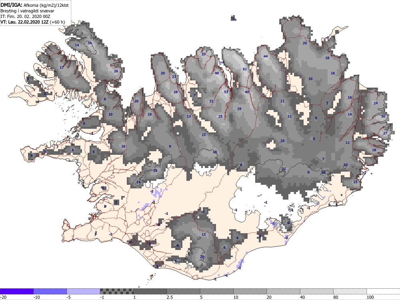Click the gray 10 to 20 legend swatch
The height and width of the screenshot is (300, 400).
coord(250,291)
